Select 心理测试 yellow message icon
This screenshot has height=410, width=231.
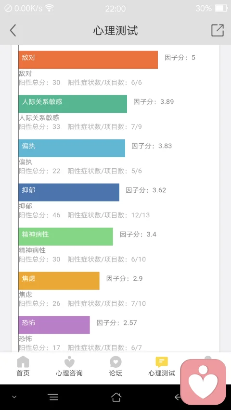(162, 362)
